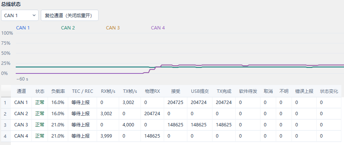Click the CAN 1 cell in table
This screenshot has height=145, width=344.
21,102
